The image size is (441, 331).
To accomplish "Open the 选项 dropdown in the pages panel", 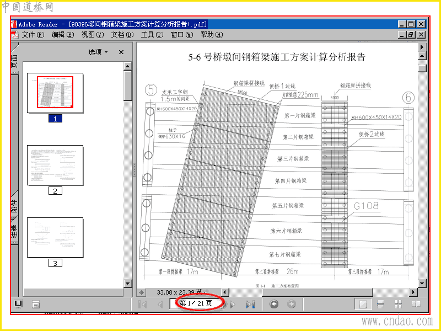I will [98, 52].
